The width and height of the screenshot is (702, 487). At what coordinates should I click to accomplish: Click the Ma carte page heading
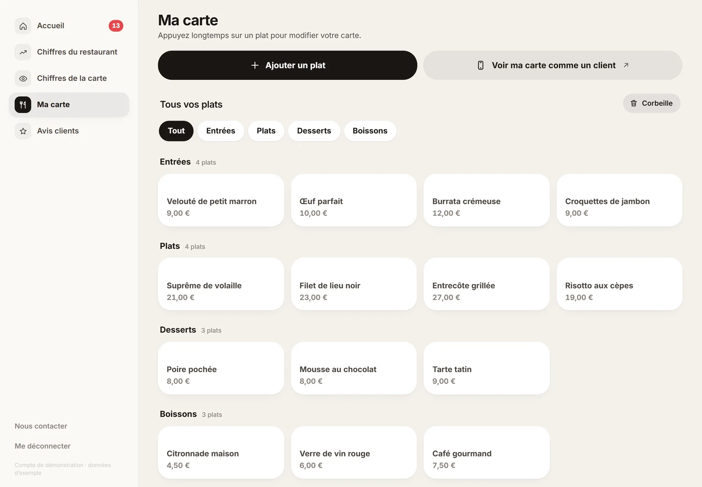point(188,20)
